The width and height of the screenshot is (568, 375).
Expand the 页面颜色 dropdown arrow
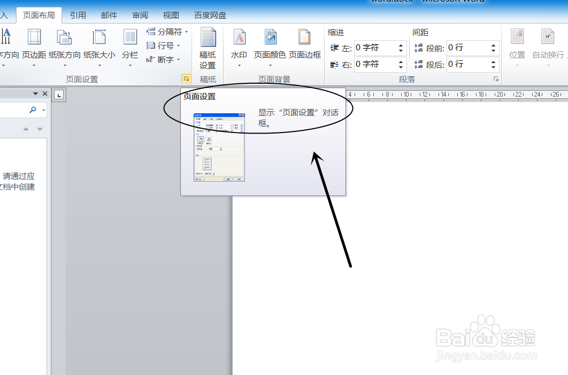click(270, 66)
